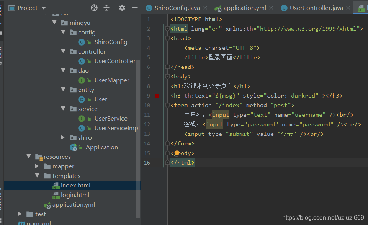Collapse the entity package
Image resolution: width=368 pixels, height=225 pixels.
(x=63, y=89)
